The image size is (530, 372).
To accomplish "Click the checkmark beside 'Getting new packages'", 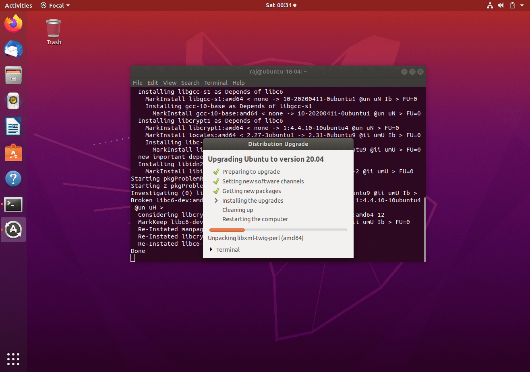I will (216, 191).
